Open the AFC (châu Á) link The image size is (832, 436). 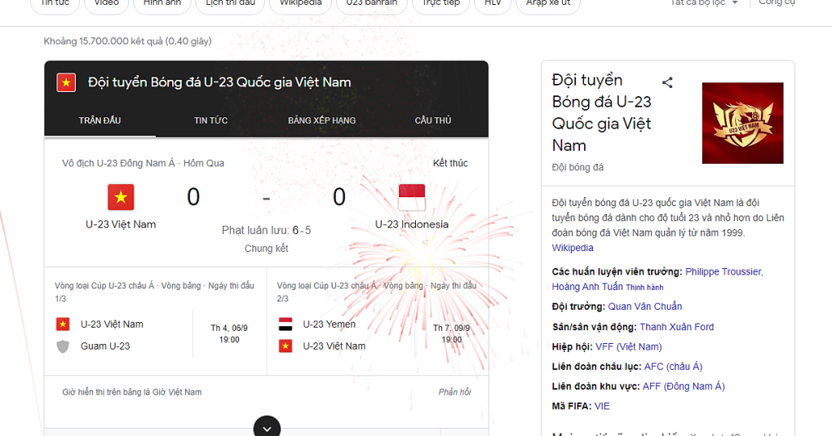tap(673, 367)
